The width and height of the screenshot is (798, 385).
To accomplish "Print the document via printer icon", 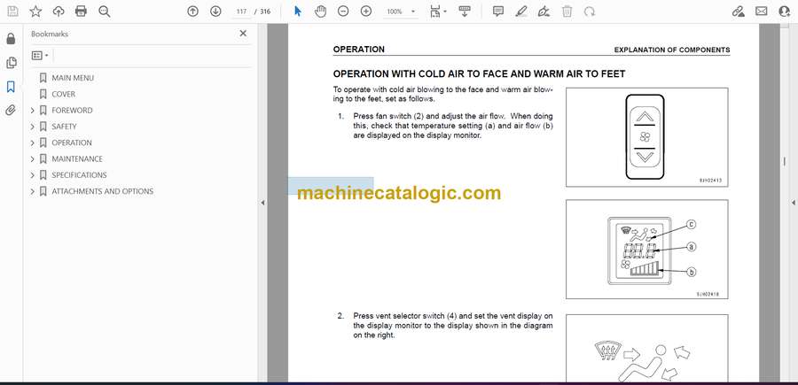I will [x=81, y=12].
